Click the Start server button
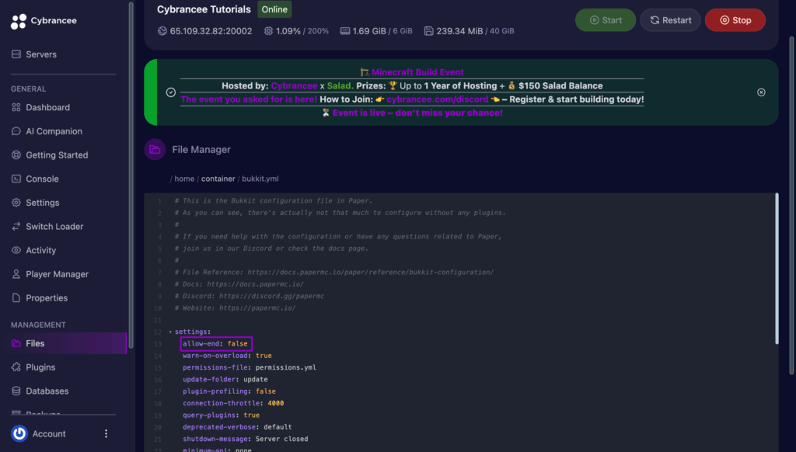The image size is (796, 452). click(605, 20)
